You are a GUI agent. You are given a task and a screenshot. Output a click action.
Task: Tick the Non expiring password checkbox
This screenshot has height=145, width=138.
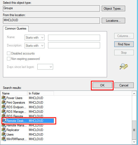pos(9,59)
